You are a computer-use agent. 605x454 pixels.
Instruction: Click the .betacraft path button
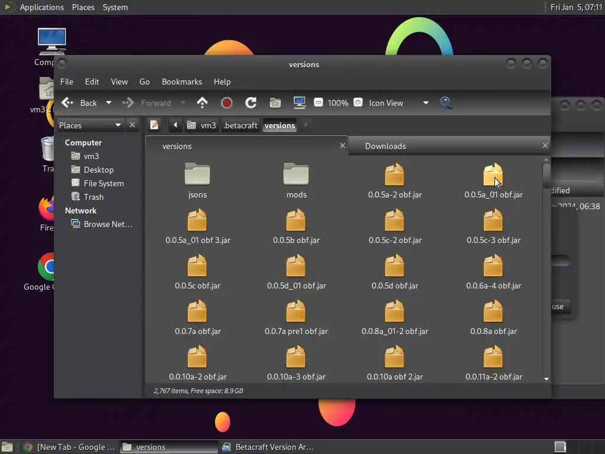[240, 125]
